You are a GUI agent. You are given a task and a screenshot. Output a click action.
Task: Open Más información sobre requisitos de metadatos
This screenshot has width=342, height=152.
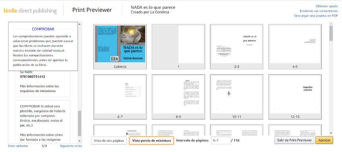[x=39, y=89]
